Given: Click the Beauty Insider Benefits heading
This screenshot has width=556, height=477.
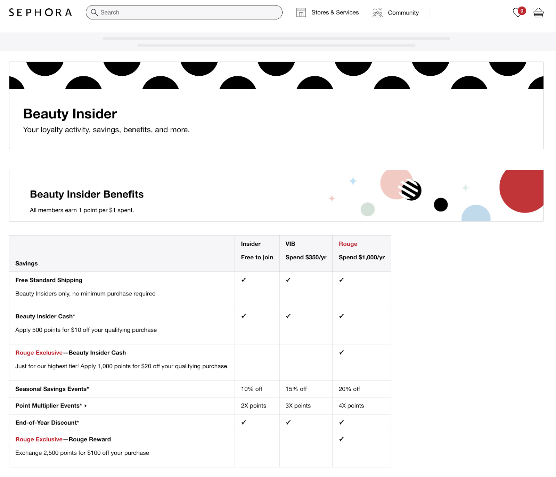Looking at the screenshot, I should coord(87,194).
